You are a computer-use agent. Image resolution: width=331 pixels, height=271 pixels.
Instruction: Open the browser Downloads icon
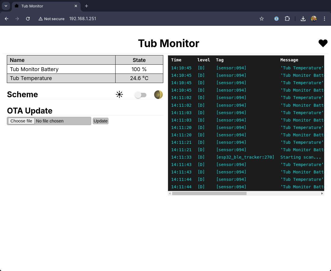pos(303,19)
